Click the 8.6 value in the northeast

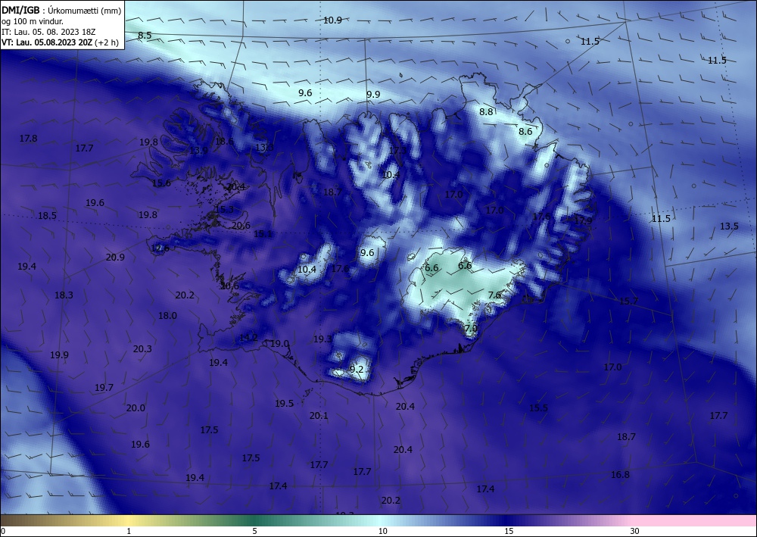(x=525, y=131)
